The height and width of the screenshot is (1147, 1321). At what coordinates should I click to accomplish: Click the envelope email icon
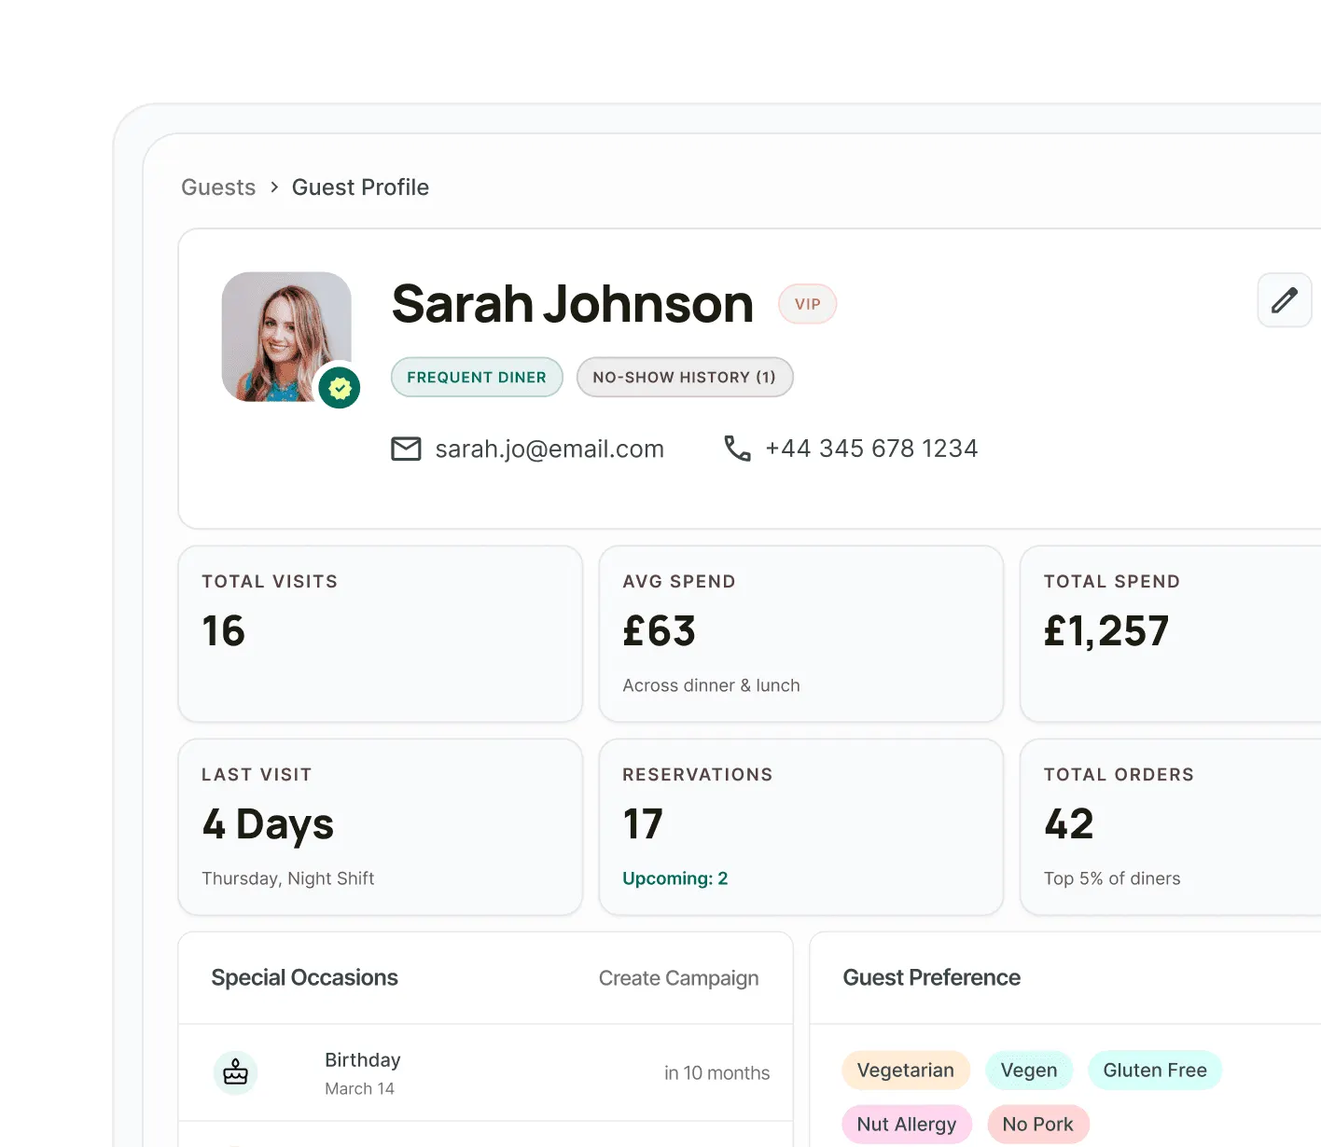(x=406, y=449)
